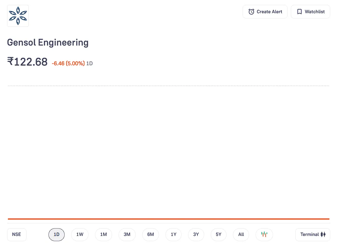Image resolution: width=337 pixels, height=246 pixels.
Task: Display the 1Y chart range
Action: 174,234
